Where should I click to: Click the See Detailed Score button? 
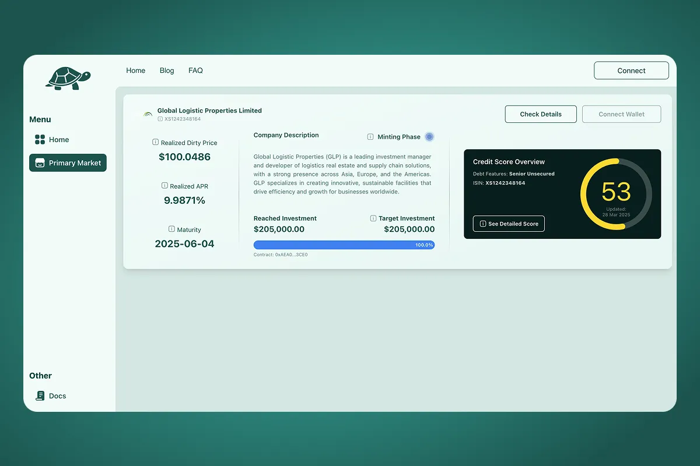point(509,224)
